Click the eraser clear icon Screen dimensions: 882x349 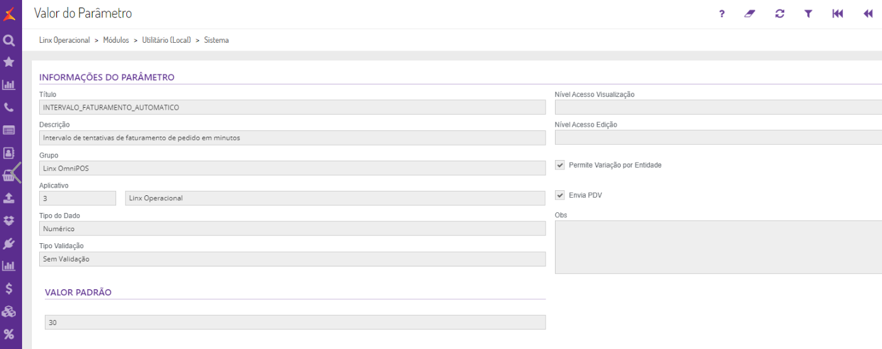749,14
